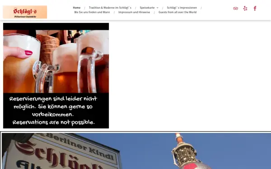The height and width of the screenshot is (169, 271).
Task: Open Wo Sie uns finden und Wann
Action: click(92, 12)
